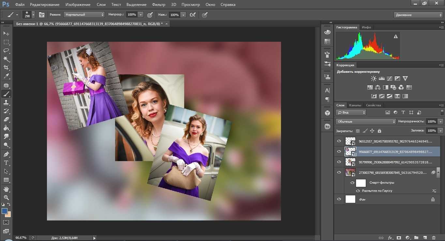Open the Обычные blend mode dropdown
This screenshot has width=445, height=241.
click(x=366, y=121)
